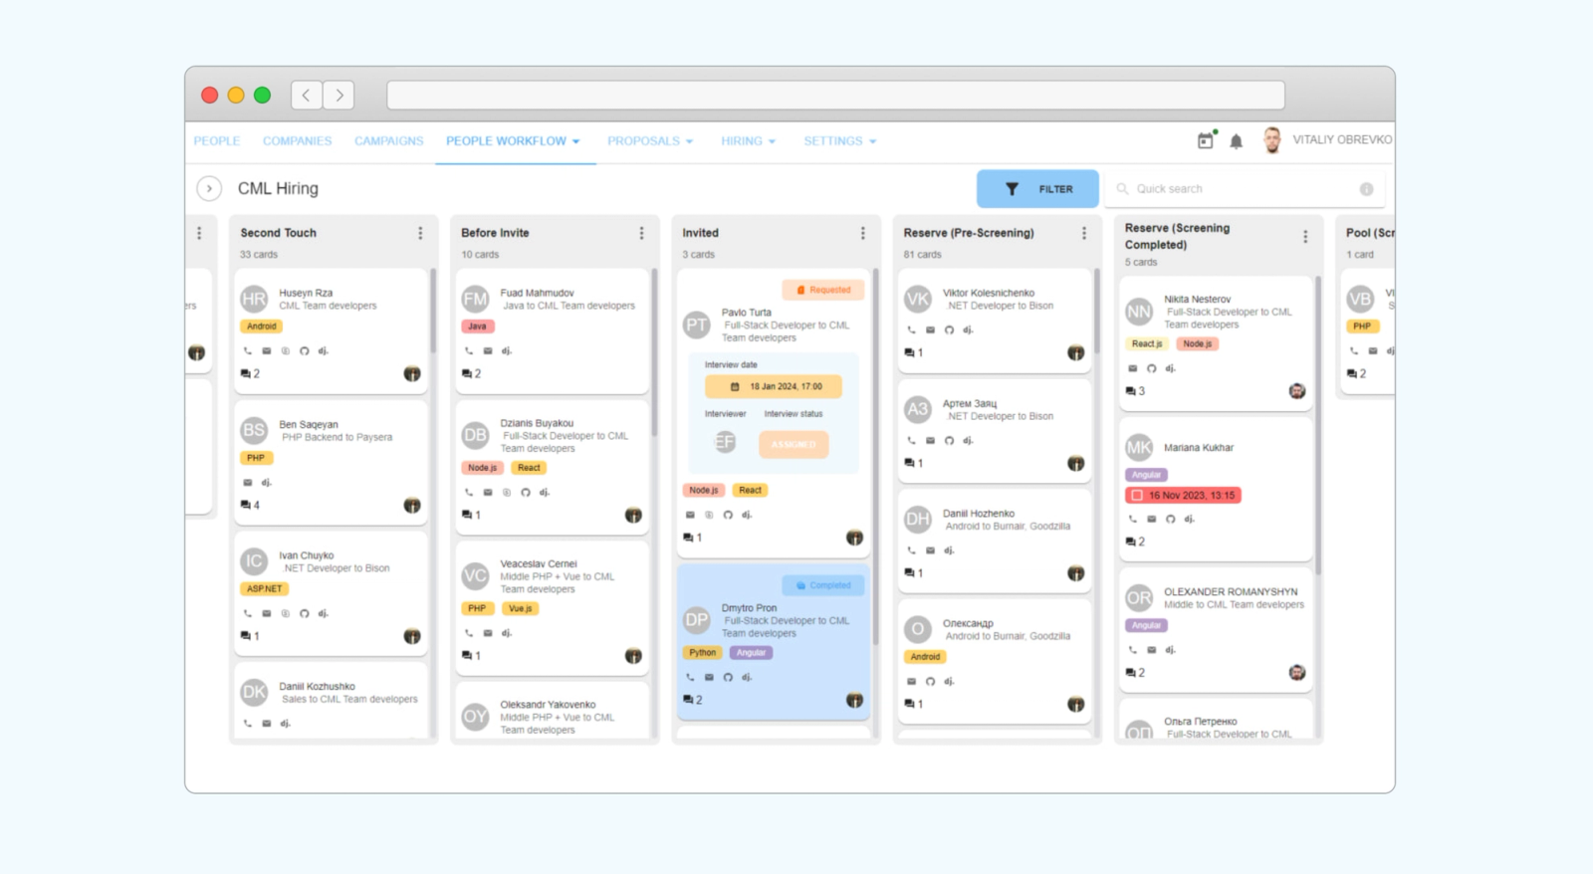Click the browser address bar

[835, 96]
